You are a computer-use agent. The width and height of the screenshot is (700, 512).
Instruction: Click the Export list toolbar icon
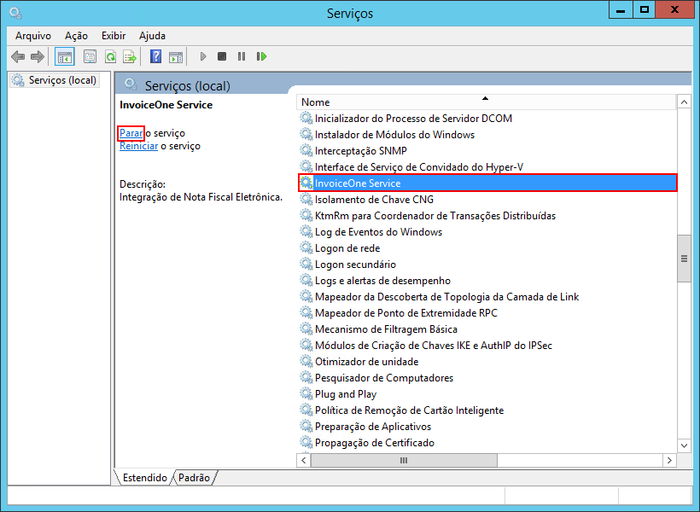coord(130,56)
